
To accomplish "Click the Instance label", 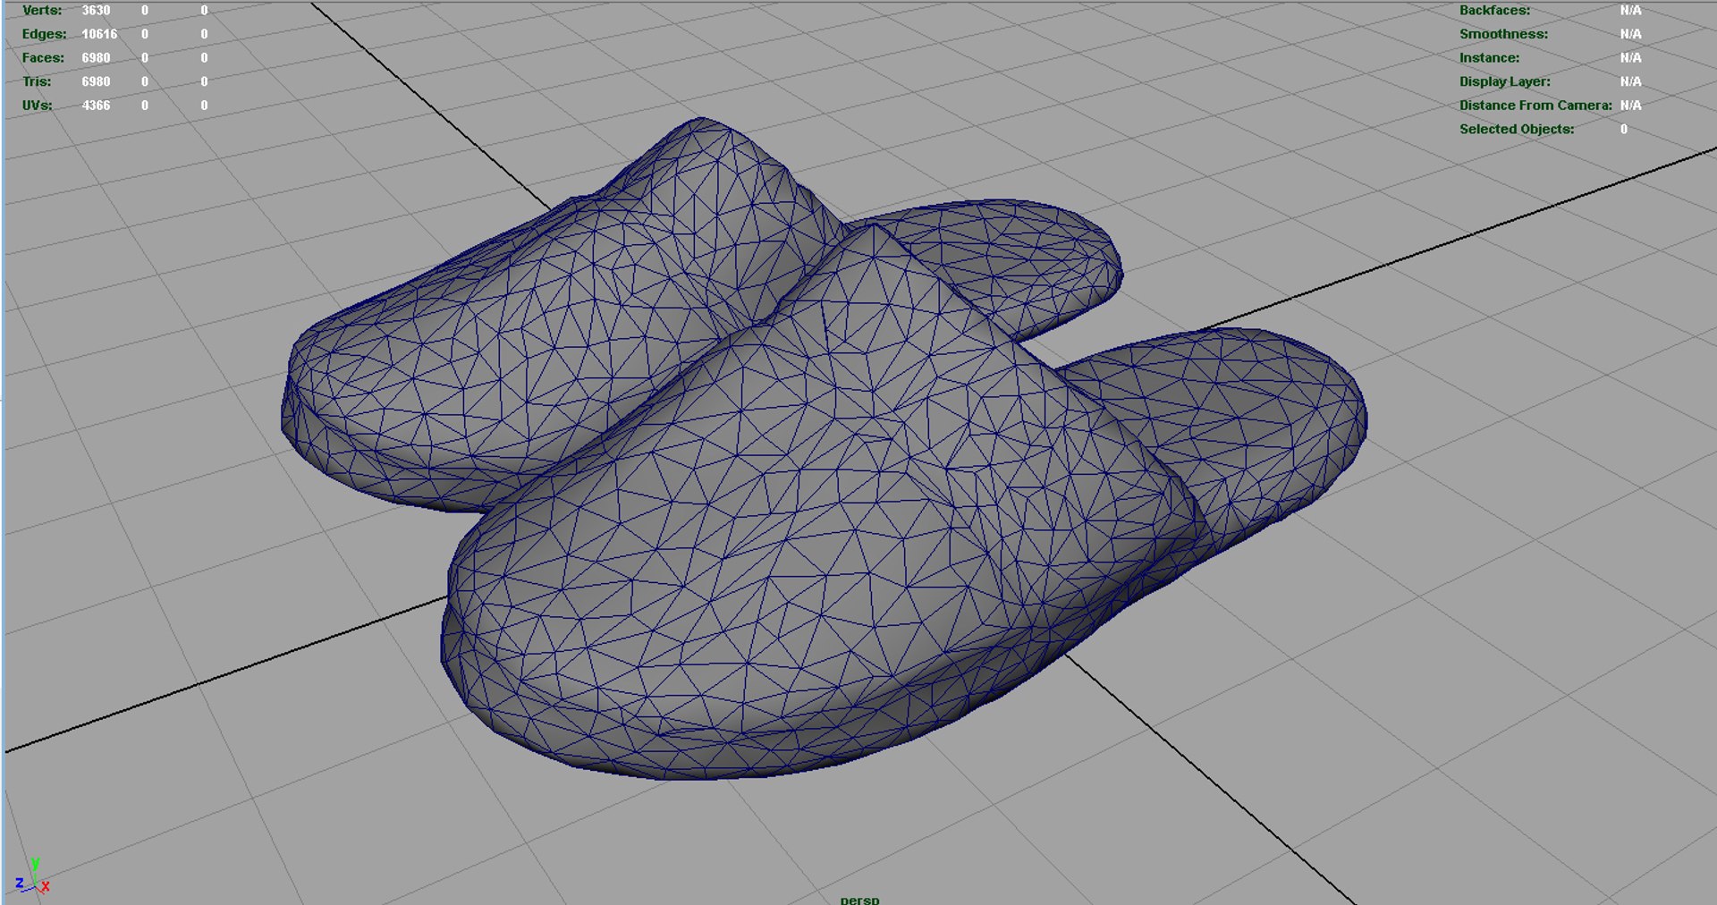I will tap(1489, 58).
